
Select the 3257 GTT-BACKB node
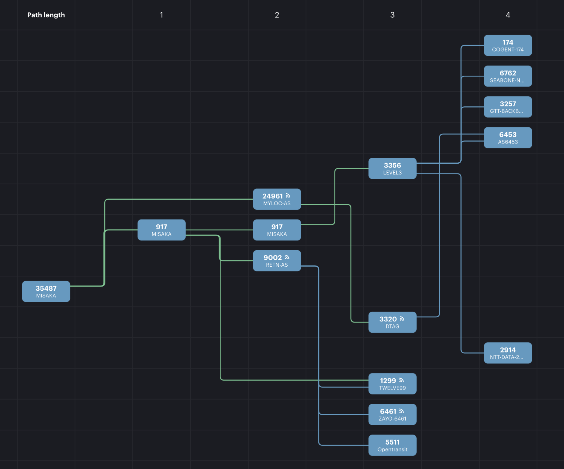click(x=508, y=107)
